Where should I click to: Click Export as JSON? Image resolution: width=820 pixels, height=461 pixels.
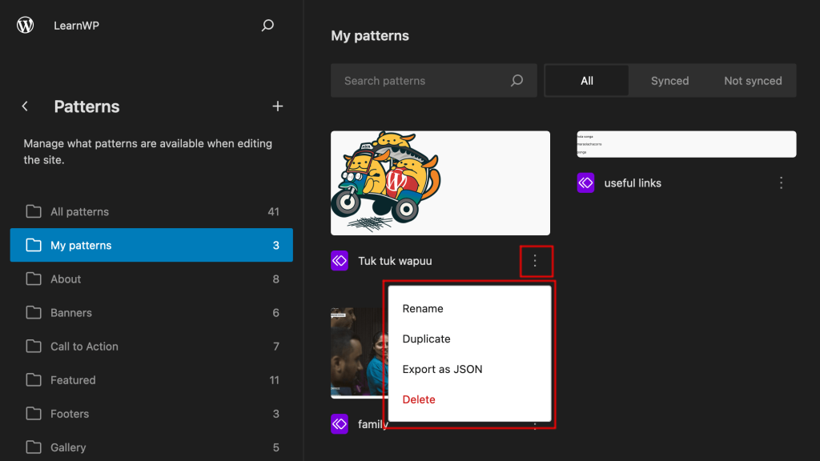point(443,369)
